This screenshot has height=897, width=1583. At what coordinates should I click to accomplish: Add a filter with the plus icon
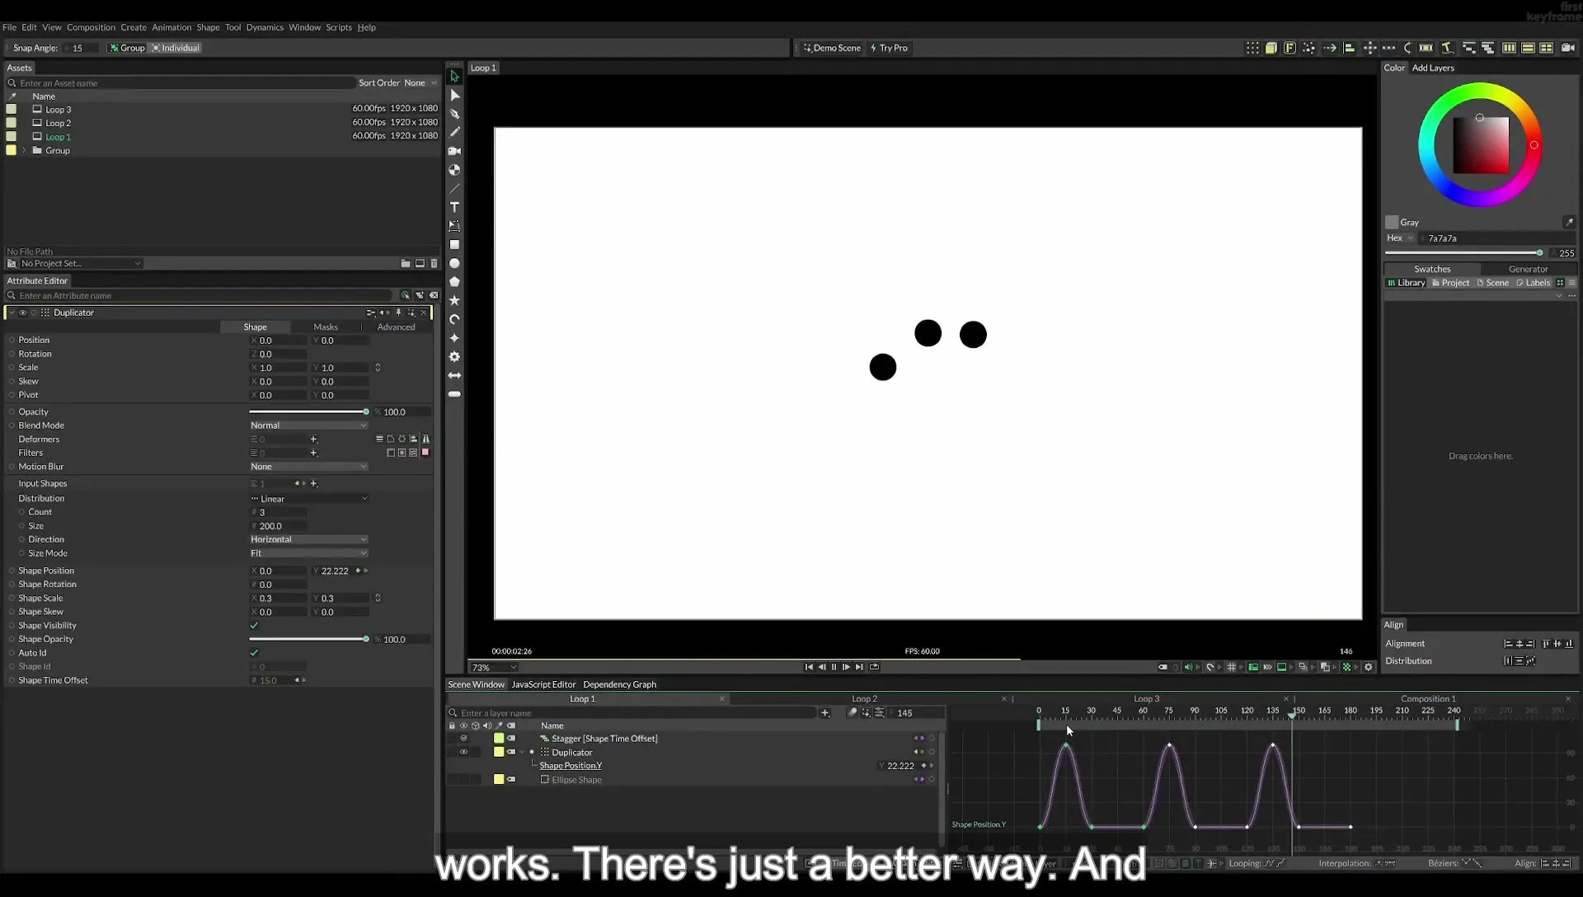coord(313,453)
